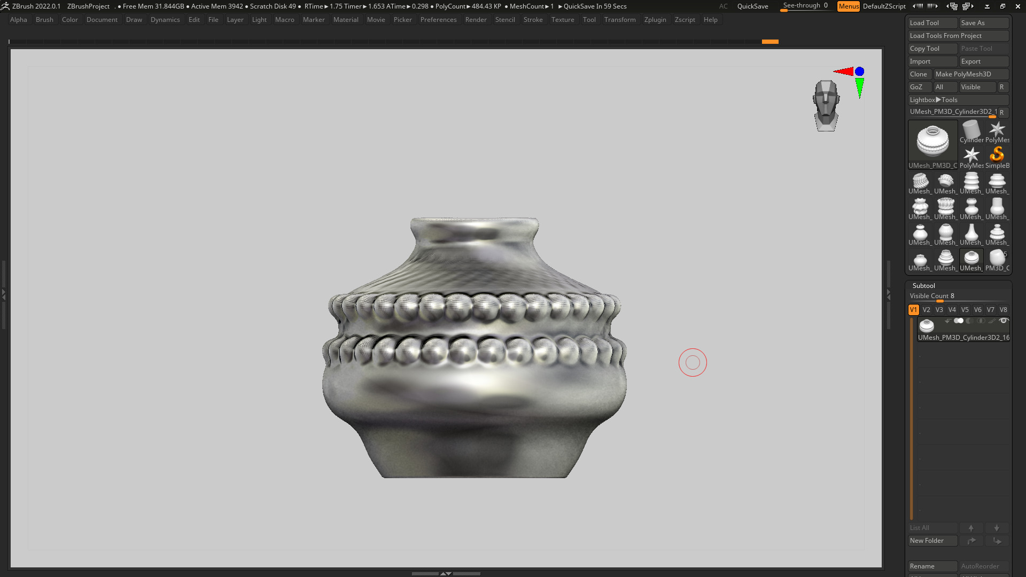Click the subtool move-down arrow
The image size is (1026, 577).
pos(997,528)
